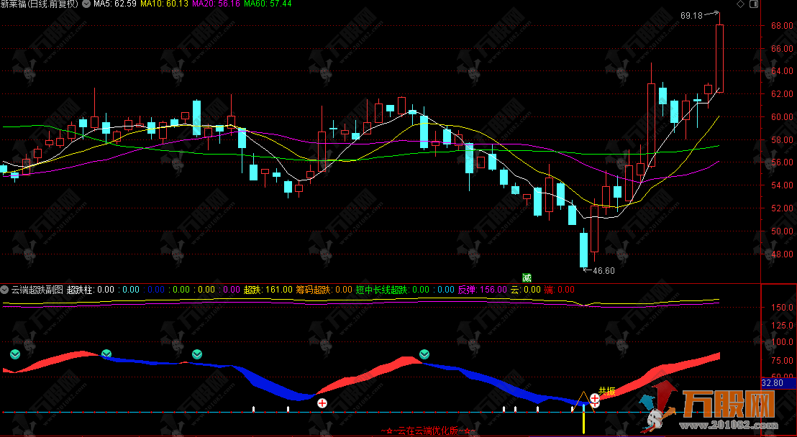Screen dimensions: 797x437
Task: Click the 69.18 high price label
Action: click(x=691, y=16)
